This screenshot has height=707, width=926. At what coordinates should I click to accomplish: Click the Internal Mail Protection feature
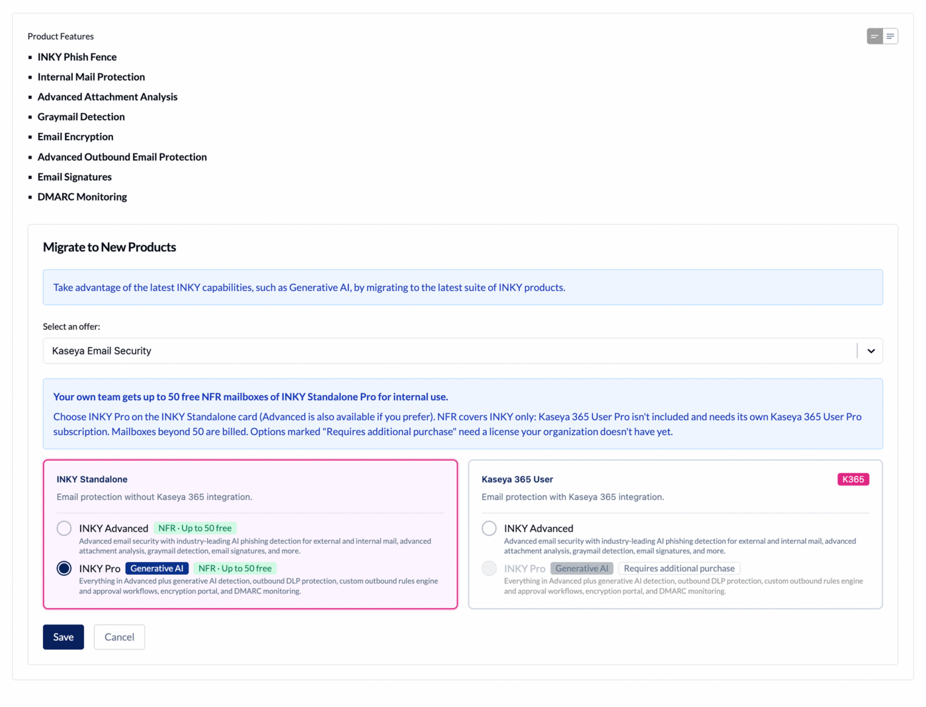tap(91, 77)
